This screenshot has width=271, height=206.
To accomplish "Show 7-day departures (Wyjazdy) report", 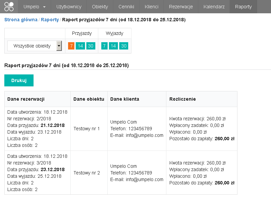I will 104,46.
